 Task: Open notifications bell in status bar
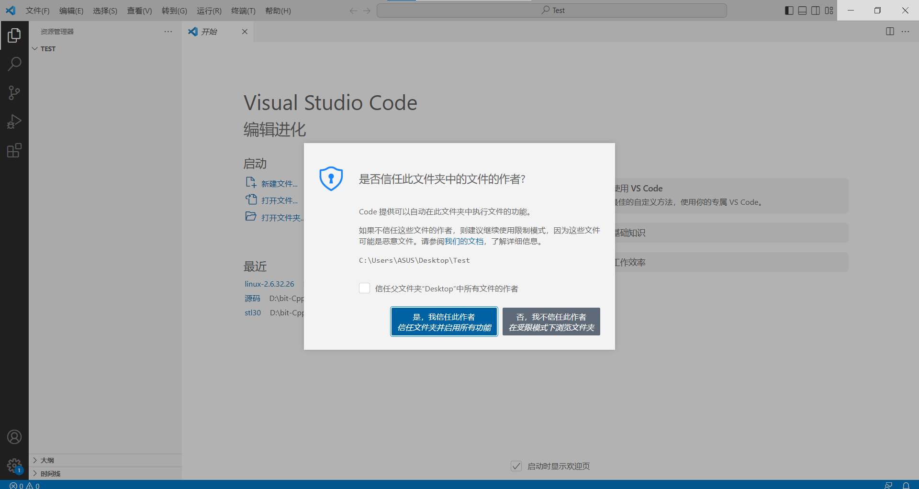[x=906, y=485]
